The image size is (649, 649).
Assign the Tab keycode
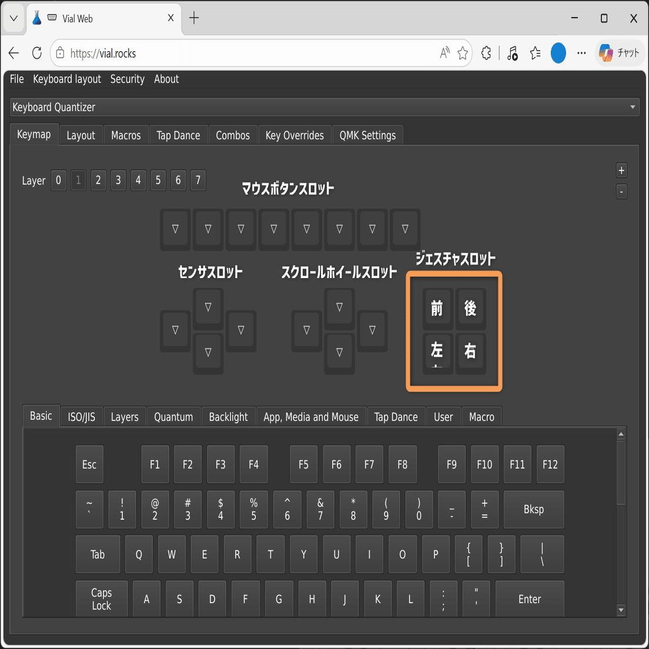pyautogui.click(x=98, y=554)
